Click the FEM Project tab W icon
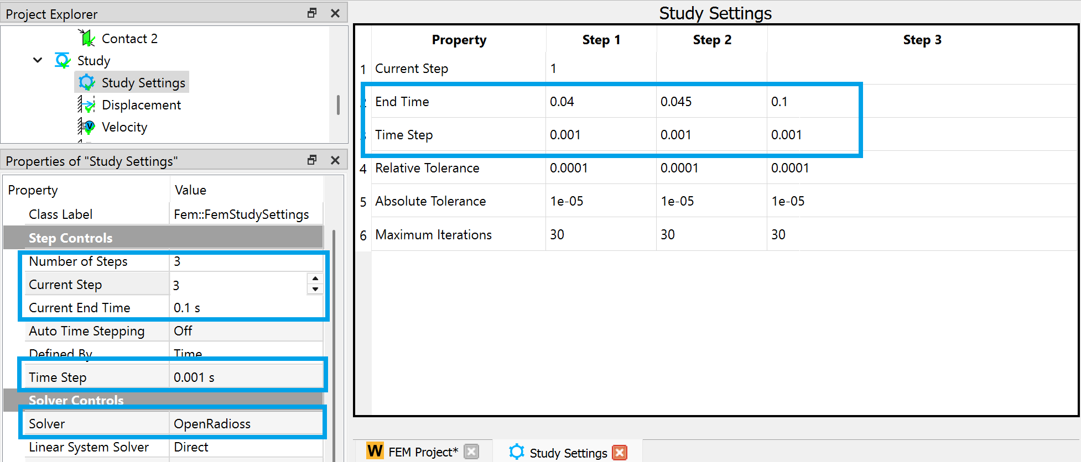 [375, 451]
